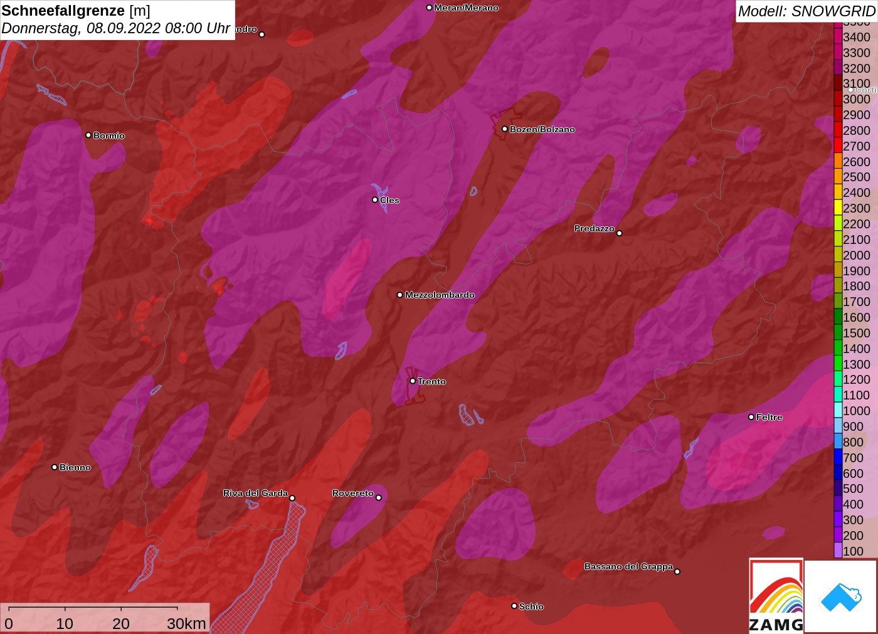Click the 100 violet legend swatch

pos(838,551)
